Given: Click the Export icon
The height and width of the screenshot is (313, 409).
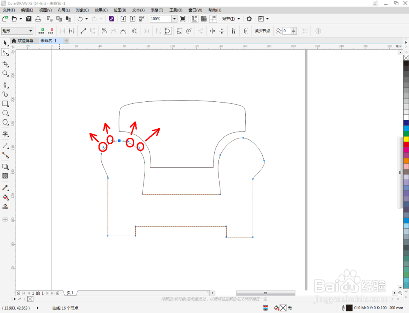Looking at the screenshot, I should click(133, 19).
